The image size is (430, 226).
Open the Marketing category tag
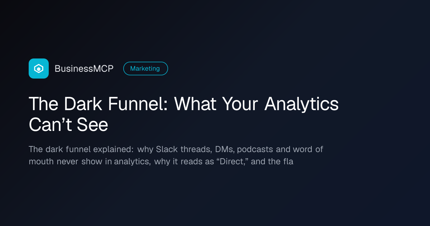[x=145, y=69]
